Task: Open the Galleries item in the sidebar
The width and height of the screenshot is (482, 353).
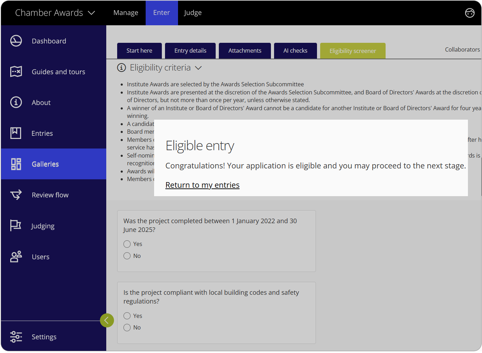Action: pyautogui.click(x=45, y=164)
